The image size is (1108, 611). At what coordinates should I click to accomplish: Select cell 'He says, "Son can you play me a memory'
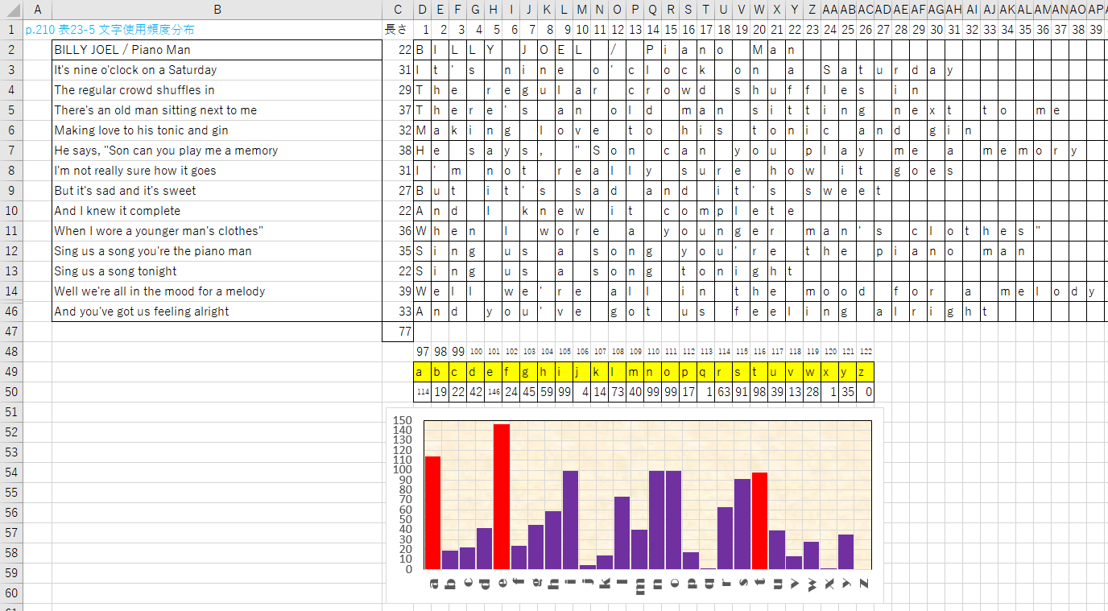coord(217,151)
